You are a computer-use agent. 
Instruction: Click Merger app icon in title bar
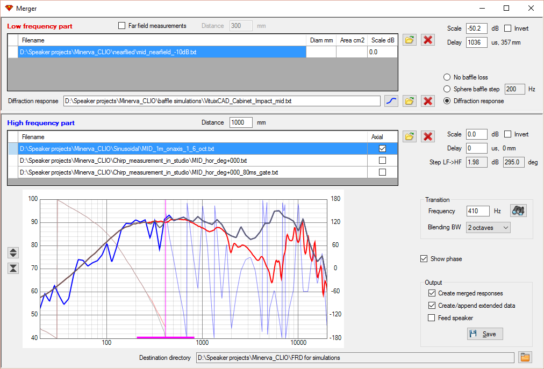[9, 8]
